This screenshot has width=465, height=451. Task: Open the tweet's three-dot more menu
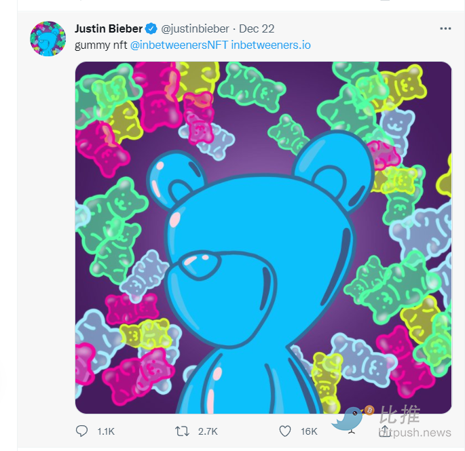[445, 28]
